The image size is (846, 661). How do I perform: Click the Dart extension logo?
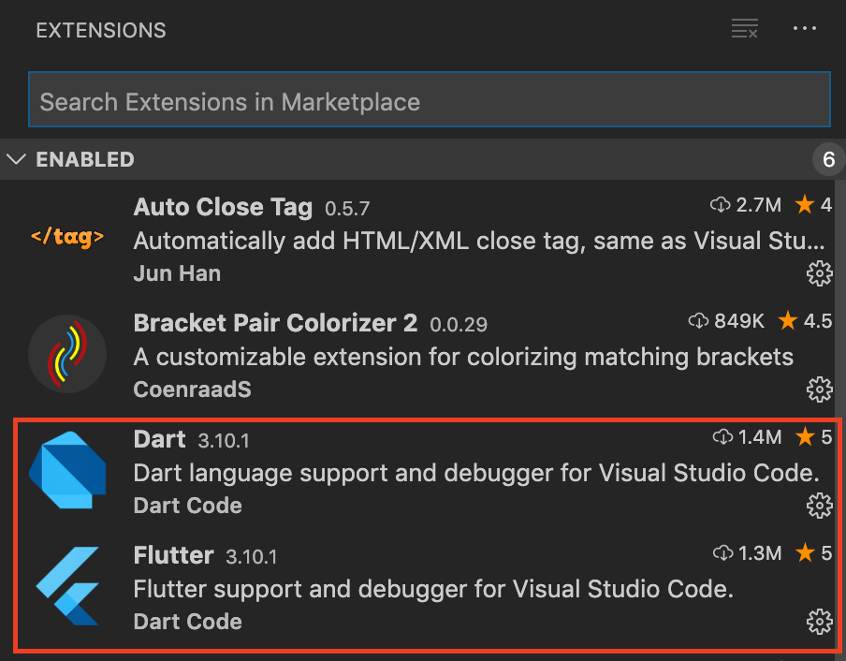pyautogui.click(x=66, y=469)
